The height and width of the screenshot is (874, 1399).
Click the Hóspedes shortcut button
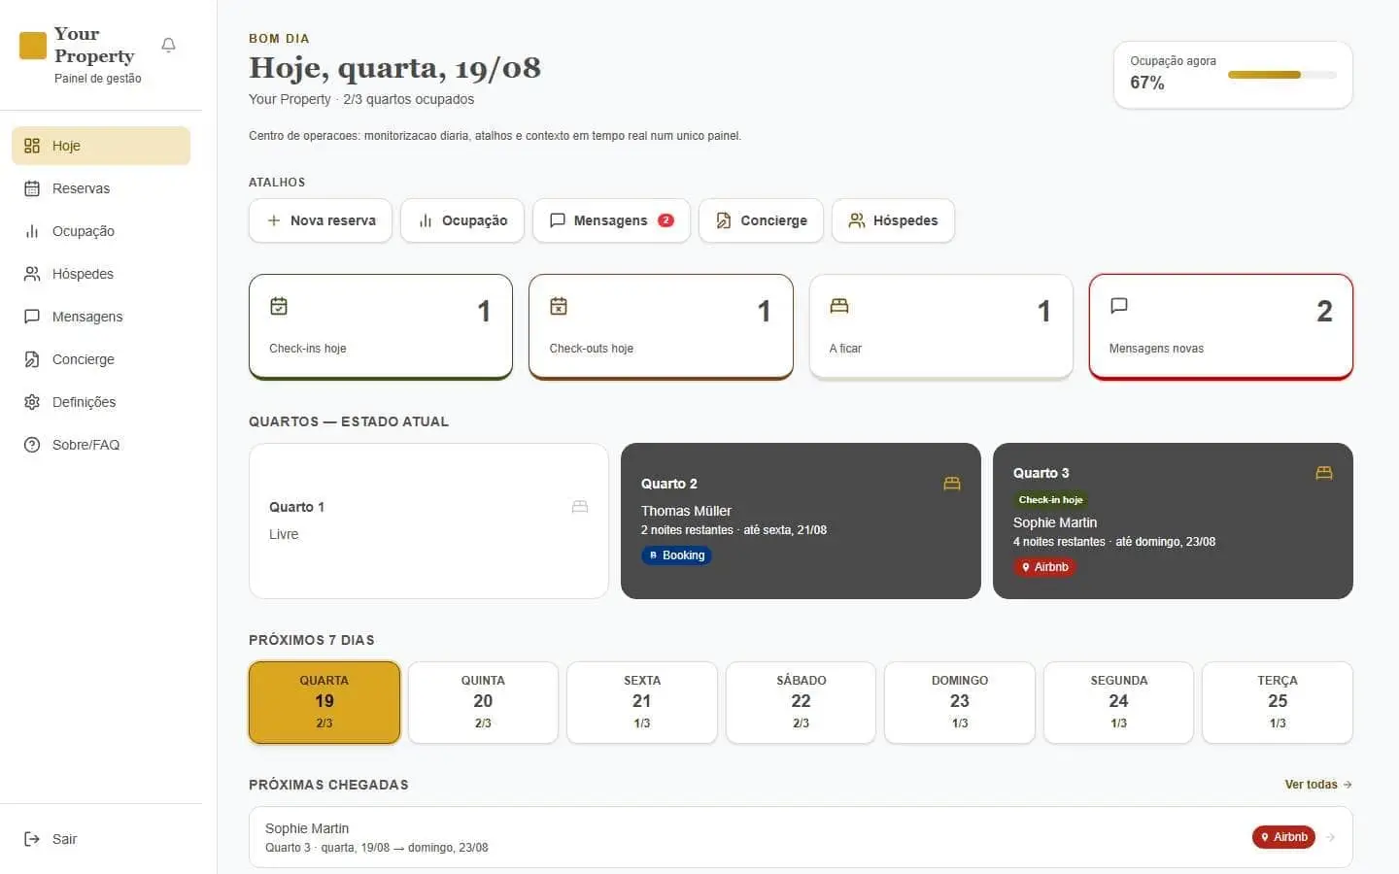tap(893, 220)
